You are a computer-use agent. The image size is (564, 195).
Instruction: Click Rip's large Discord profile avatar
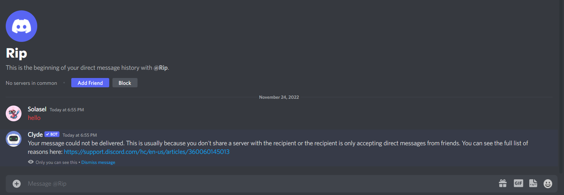[21, 26]
